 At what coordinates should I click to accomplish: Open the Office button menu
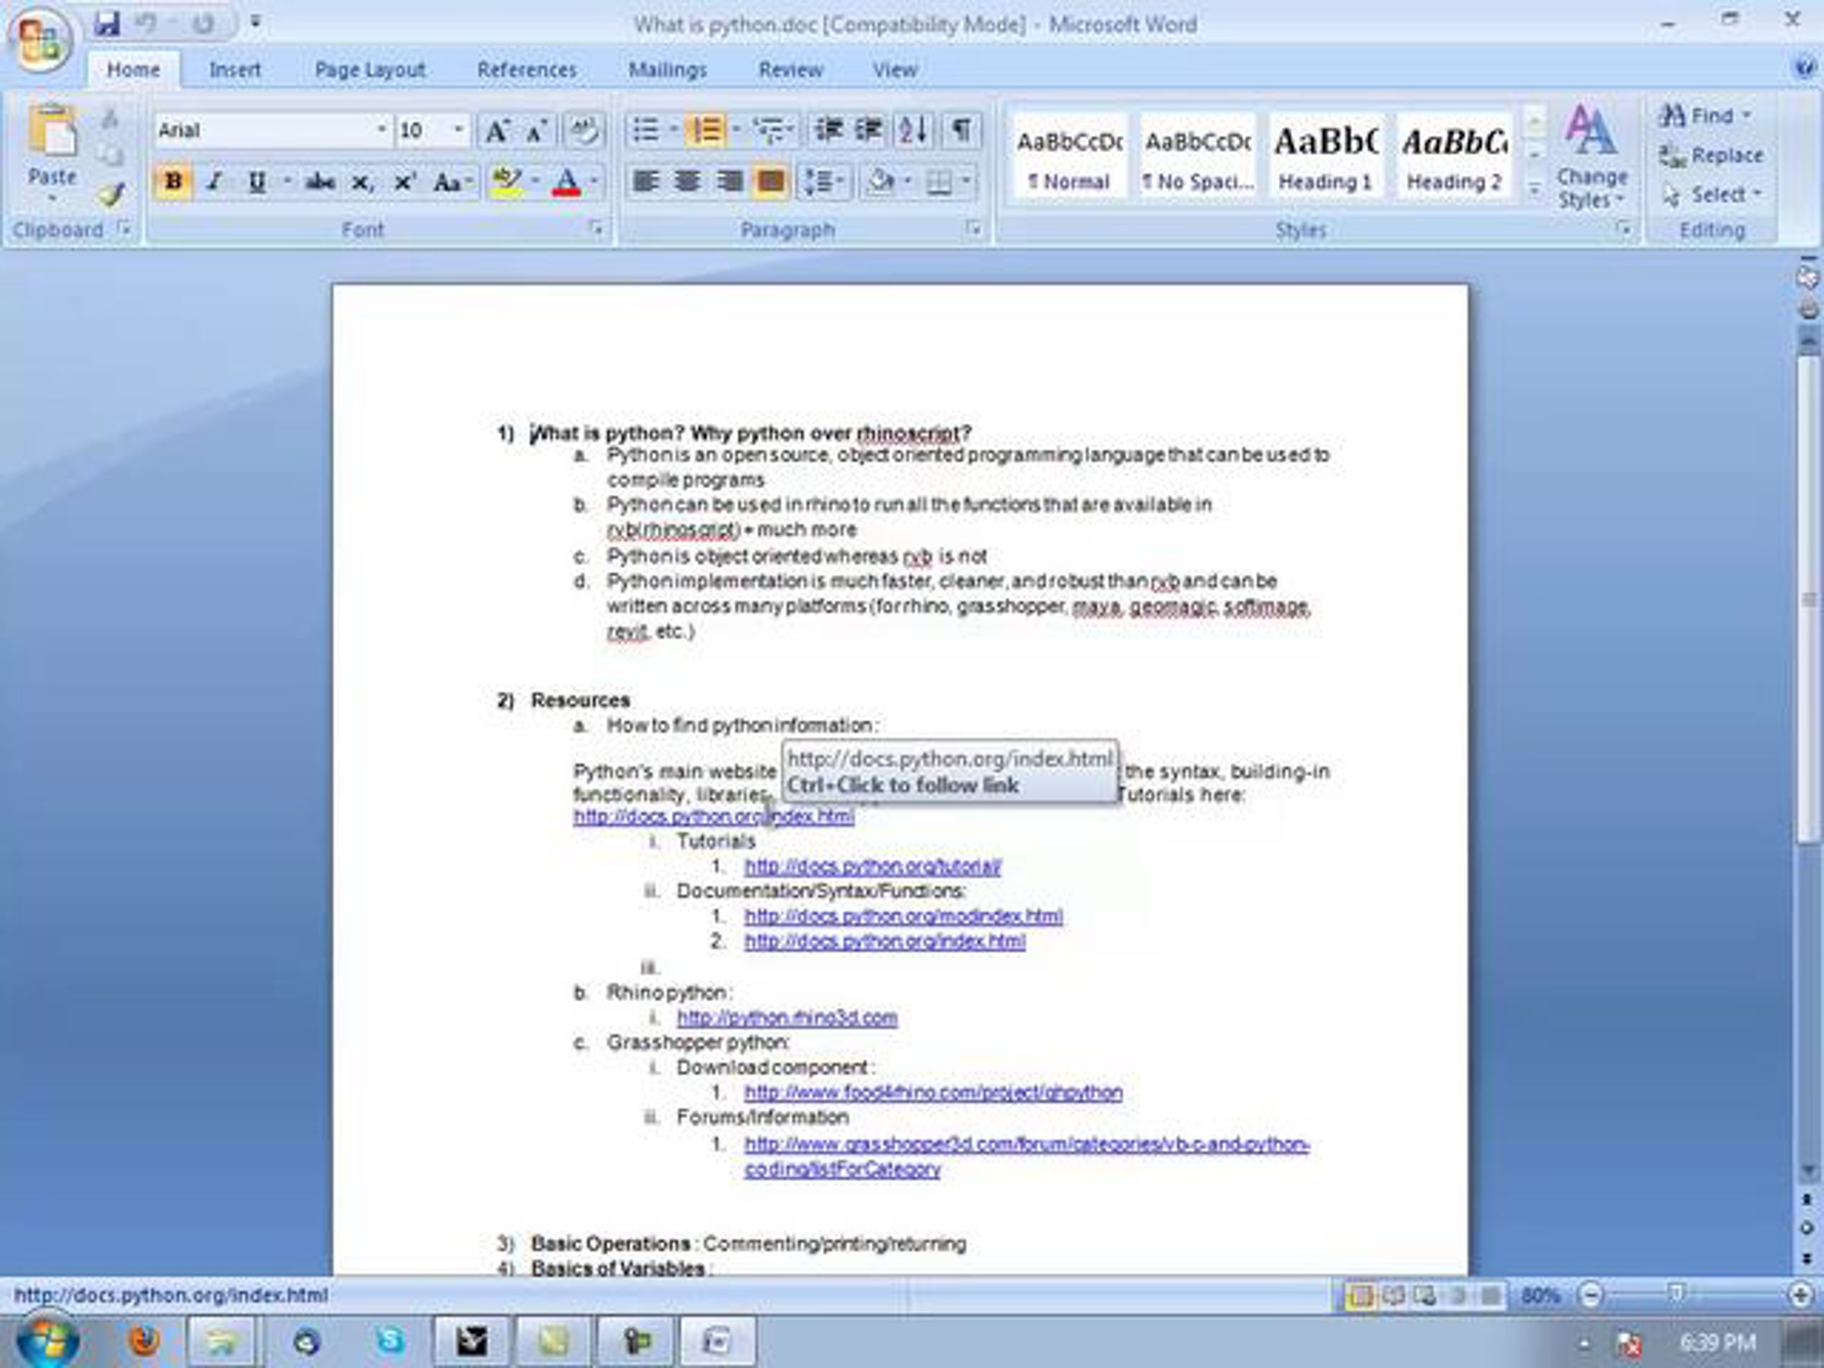(x=41, y=39)
